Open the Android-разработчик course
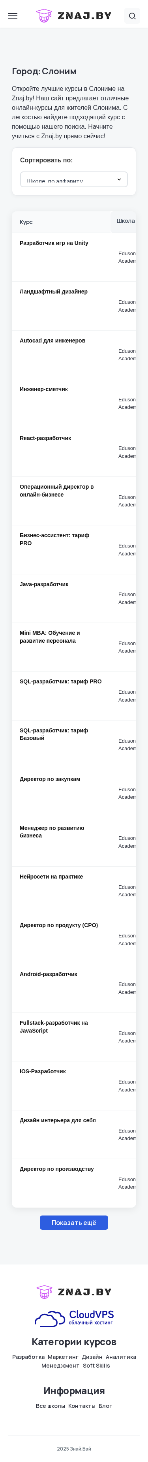 click(x=48, y=974)
